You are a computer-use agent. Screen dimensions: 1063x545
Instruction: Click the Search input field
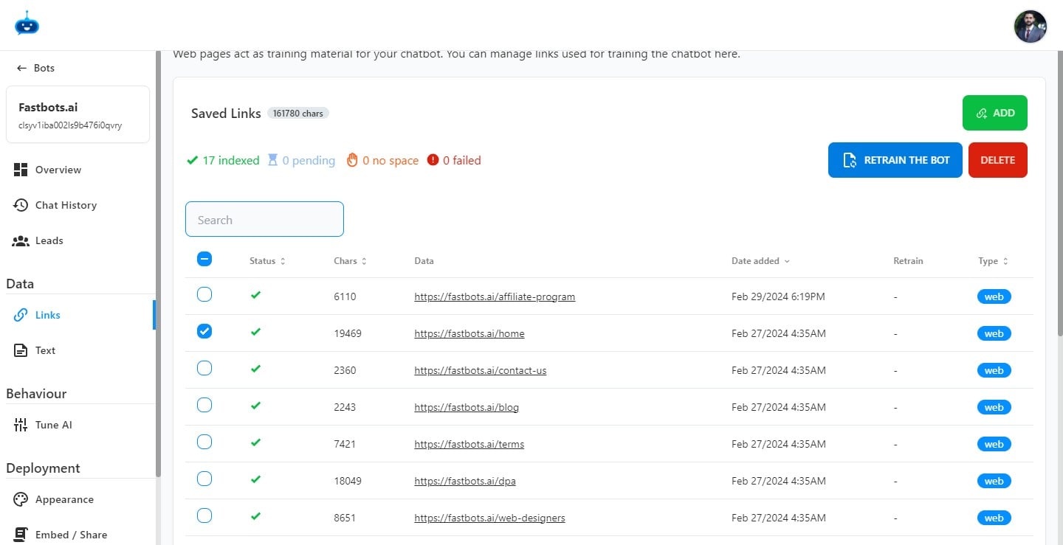[264, 219]
